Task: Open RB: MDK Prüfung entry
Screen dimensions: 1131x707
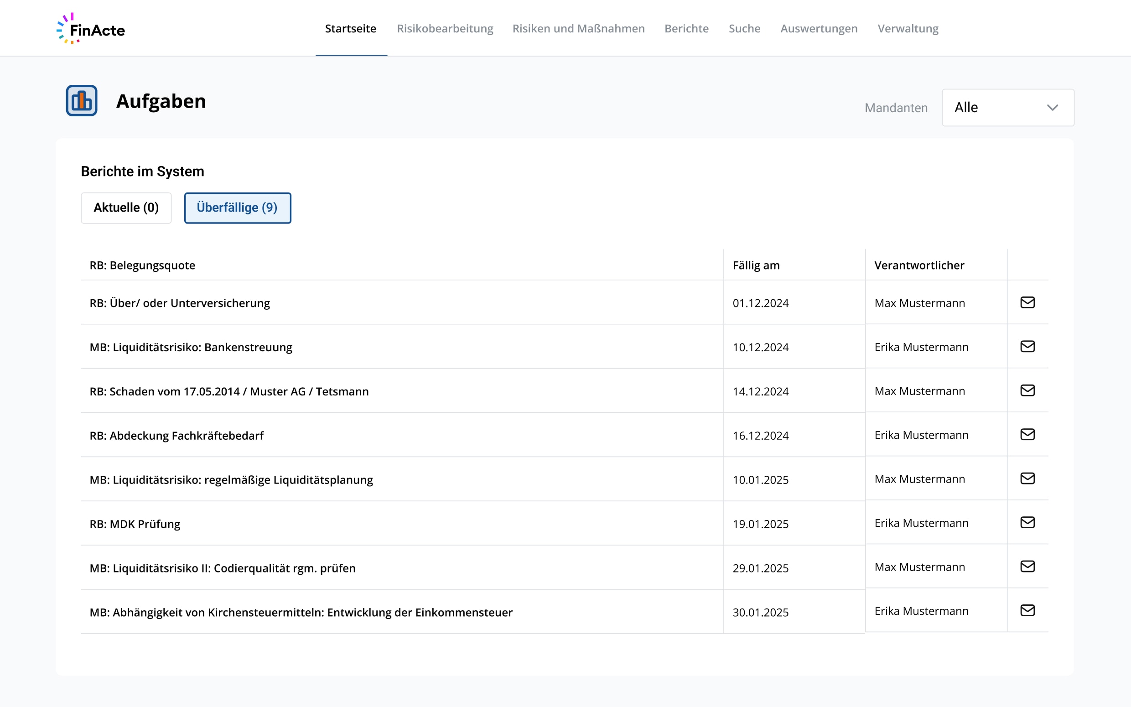Action: 135,524
